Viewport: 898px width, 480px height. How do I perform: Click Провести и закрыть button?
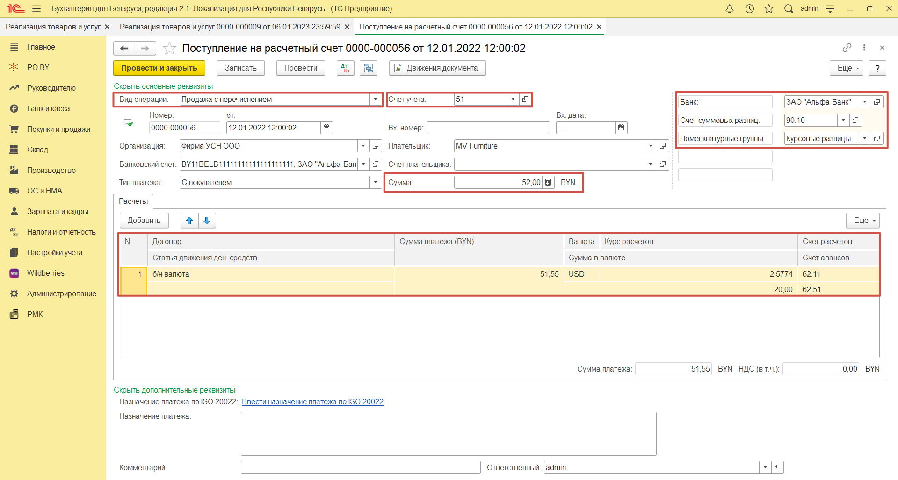(159, 68)
